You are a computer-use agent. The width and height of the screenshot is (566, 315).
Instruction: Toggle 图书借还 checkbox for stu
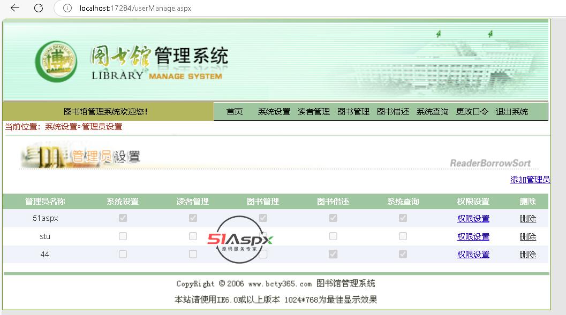click(x=333, y=236)
